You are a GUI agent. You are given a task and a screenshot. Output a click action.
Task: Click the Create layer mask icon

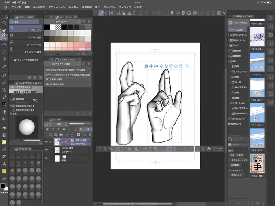point(78,135)
